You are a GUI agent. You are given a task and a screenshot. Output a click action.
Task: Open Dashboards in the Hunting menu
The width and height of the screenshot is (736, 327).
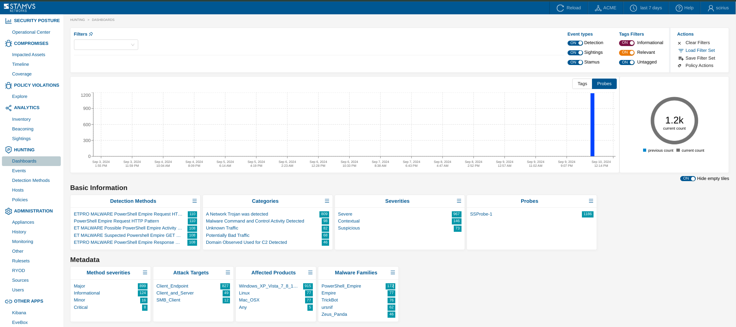pyautogui.click(x=31, y=161)
